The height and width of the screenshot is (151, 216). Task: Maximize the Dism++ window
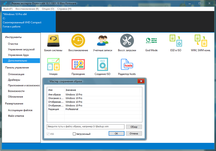tap(200, 3)
